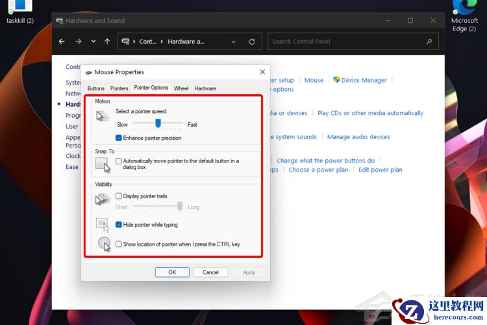Go up one level with the up arrow

pyautogui.click(x=107, y=42)
